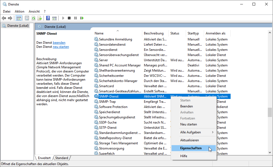
Task: Expand the Alle Aufgaben submenu
Action: click(194, 132)
